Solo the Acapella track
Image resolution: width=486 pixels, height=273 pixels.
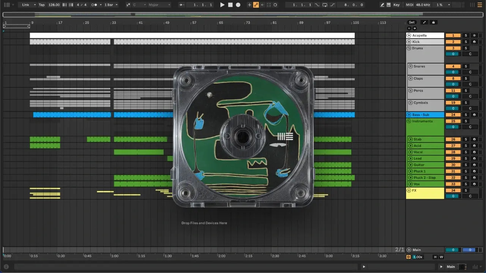[466, 35]
